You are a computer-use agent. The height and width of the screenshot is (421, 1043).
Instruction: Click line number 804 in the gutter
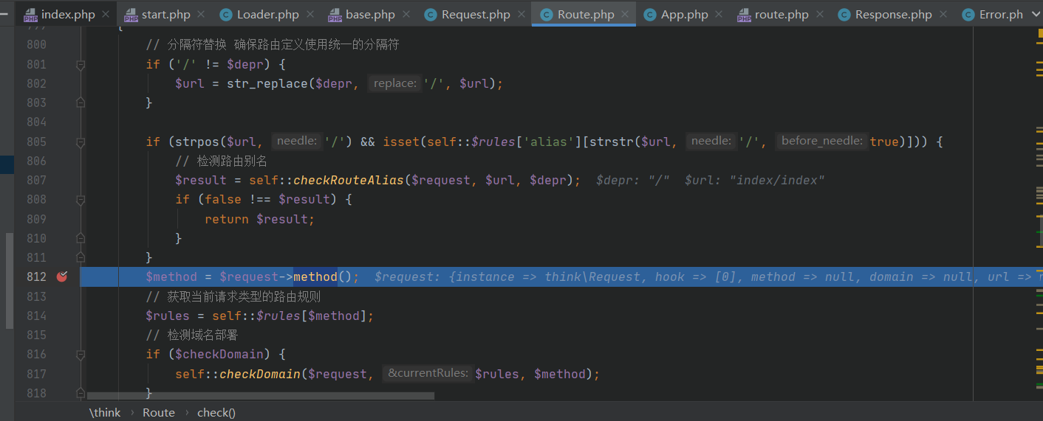(x=36, y=122)
